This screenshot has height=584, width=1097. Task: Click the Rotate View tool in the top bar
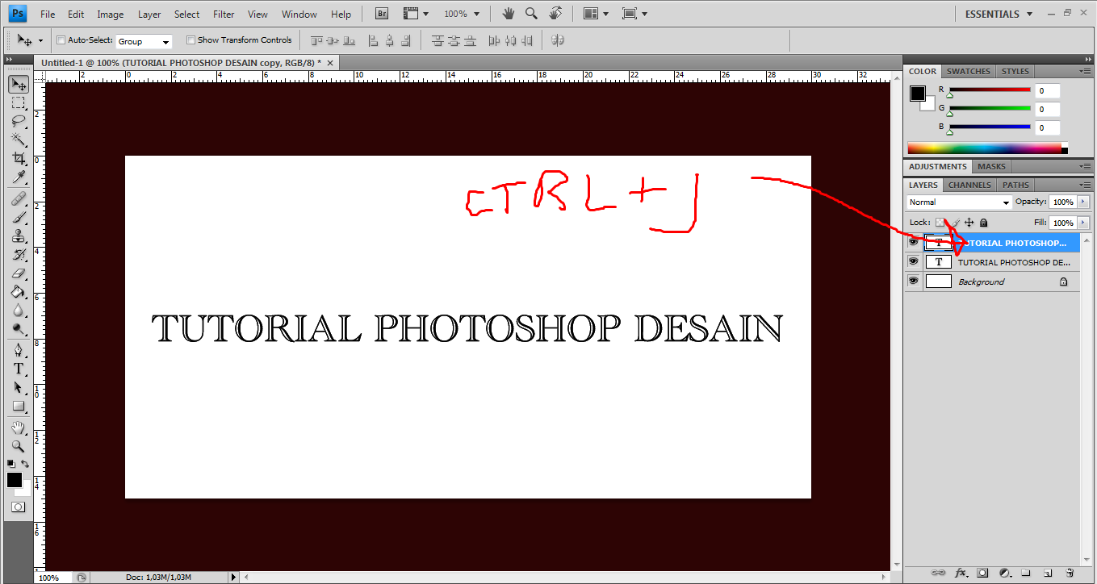tap(555, 14)
